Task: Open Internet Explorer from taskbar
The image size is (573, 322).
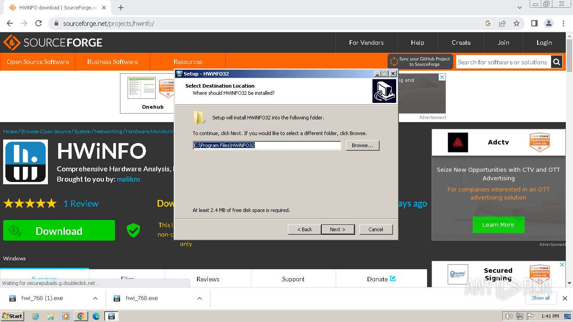Action: (x=36, y=316)
